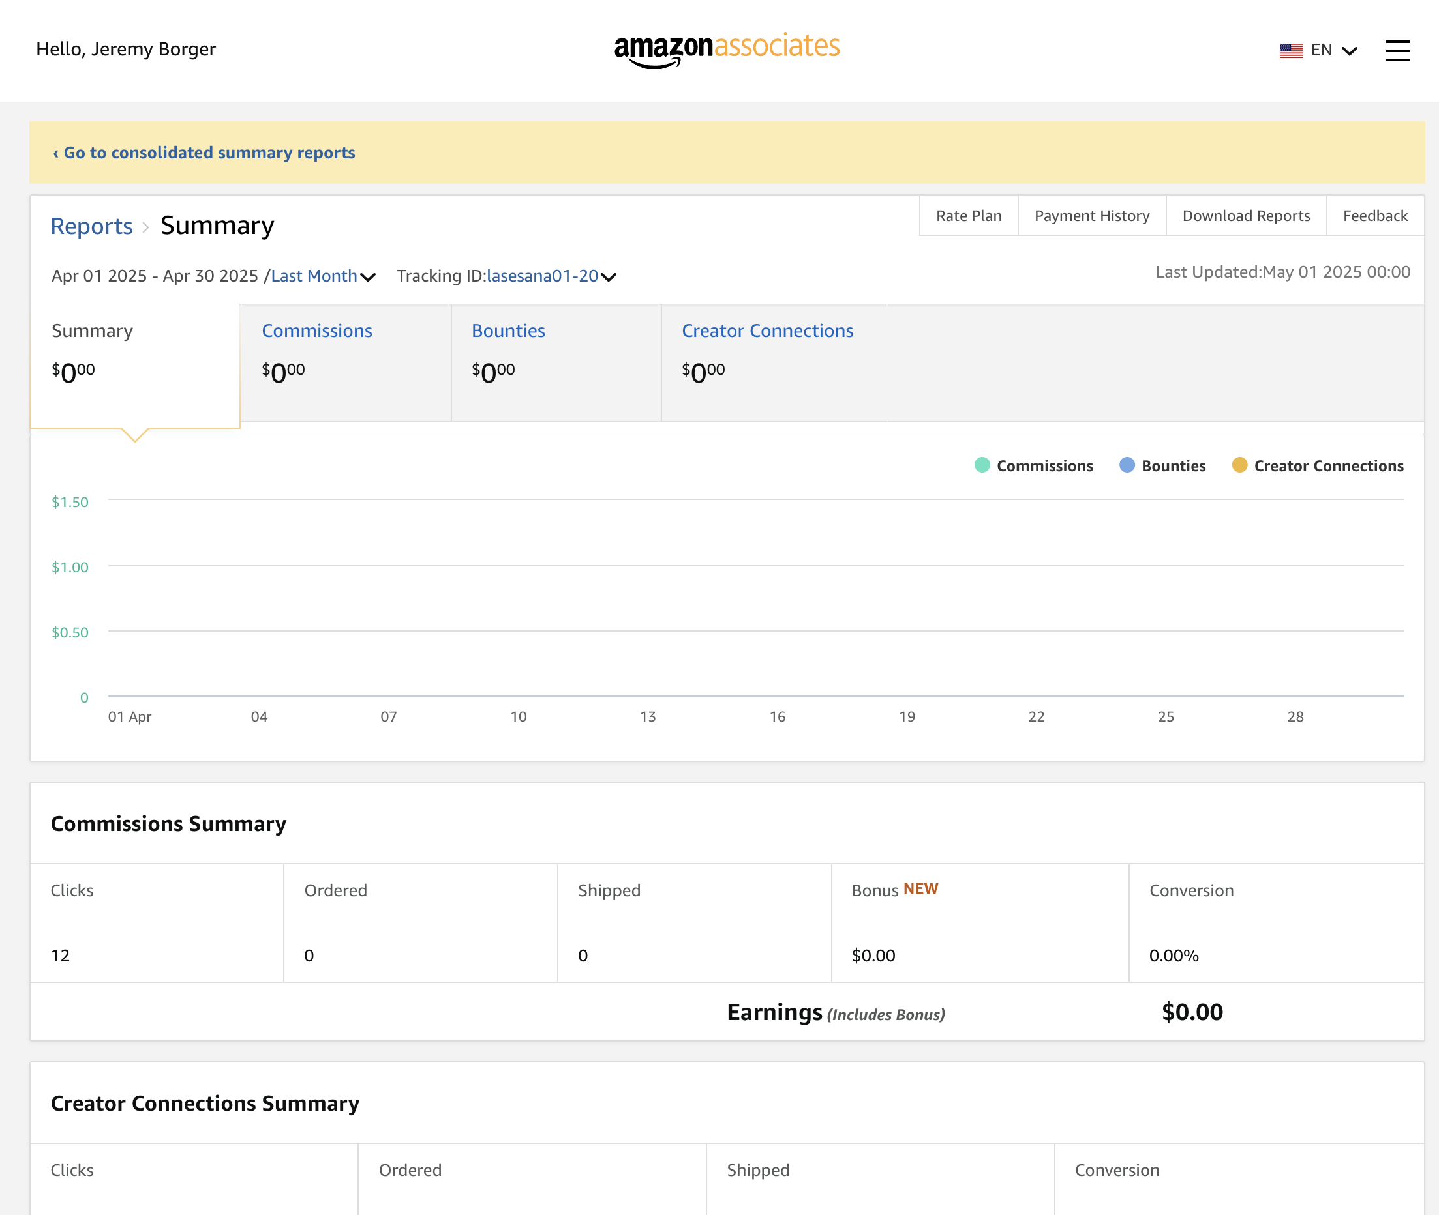Select the Summary earnings tab
This screenshot has height=1215, width=1439.
(135, 366)
